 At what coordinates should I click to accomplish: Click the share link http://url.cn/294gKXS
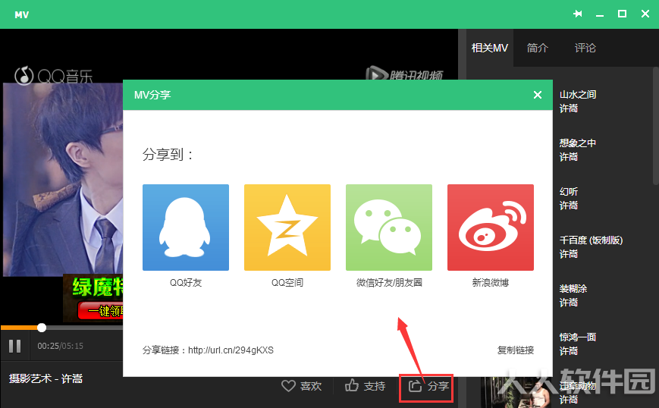point(231,350)
